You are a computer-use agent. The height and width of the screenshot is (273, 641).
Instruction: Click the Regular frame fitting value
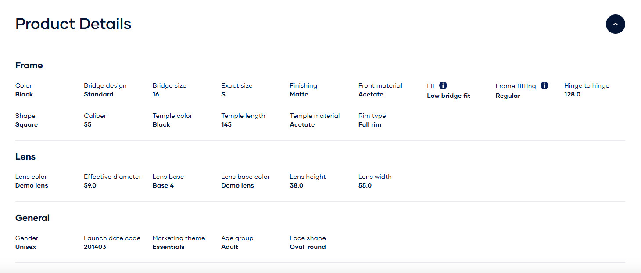tap(508, 96)
